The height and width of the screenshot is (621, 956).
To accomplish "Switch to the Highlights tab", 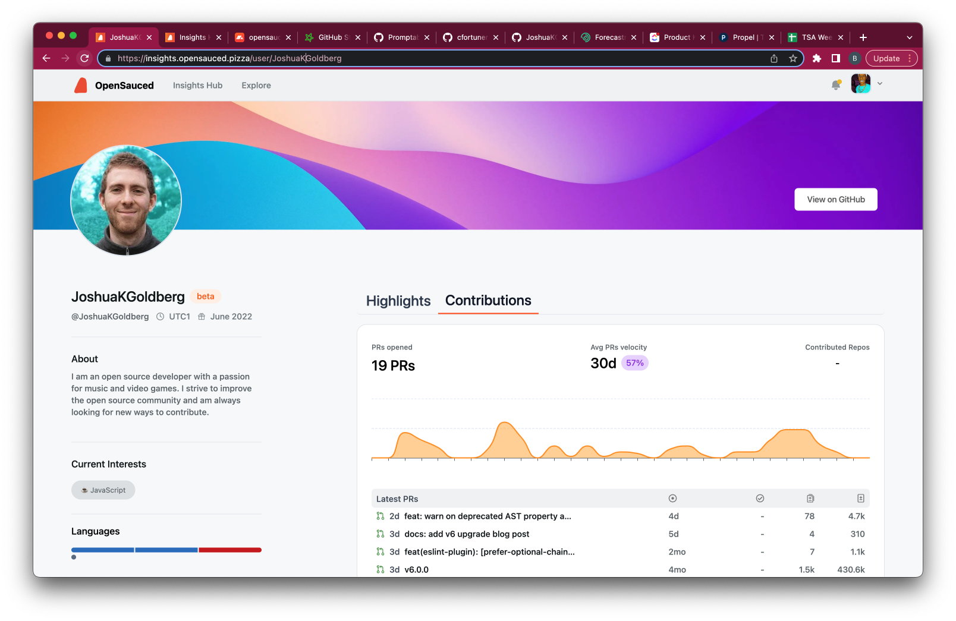I will click(x=398, y=301).
